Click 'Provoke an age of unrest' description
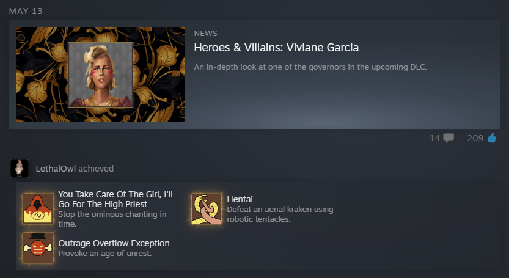This screenshot has height=278, width=509. click(x=105, y=254)
